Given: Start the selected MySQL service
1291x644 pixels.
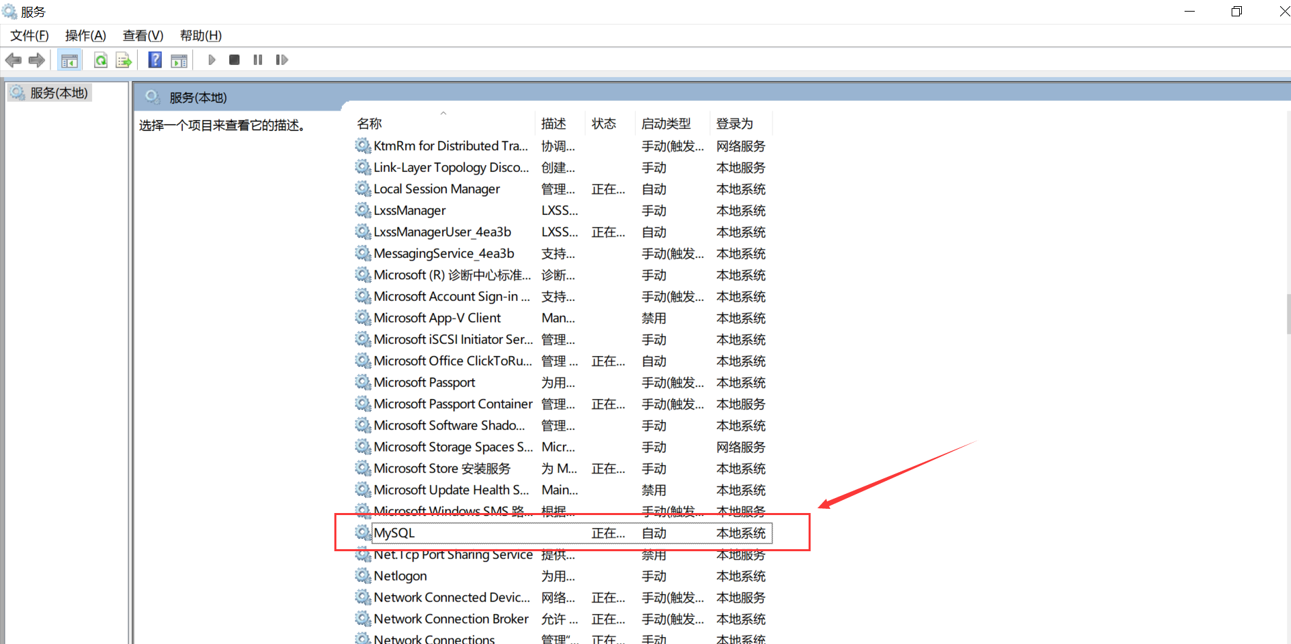Looking at the screenshot, I should pos(212,60).
